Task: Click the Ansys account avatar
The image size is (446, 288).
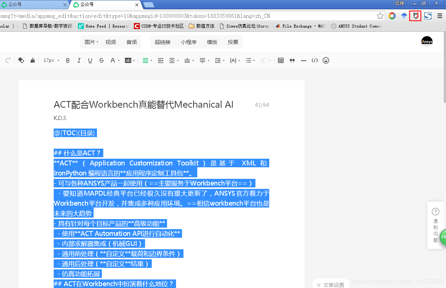Action: click(427, 42)
